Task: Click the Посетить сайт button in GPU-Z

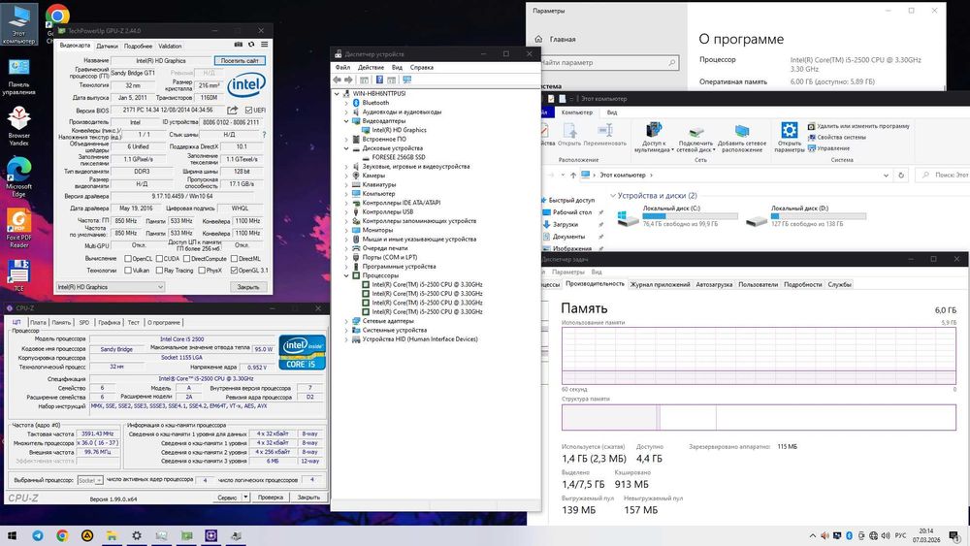Action: [x=240, y=60]
